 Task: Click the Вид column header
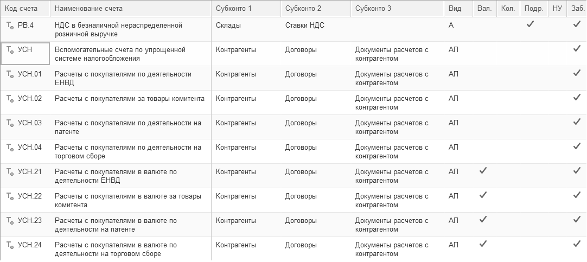[455, 9]
